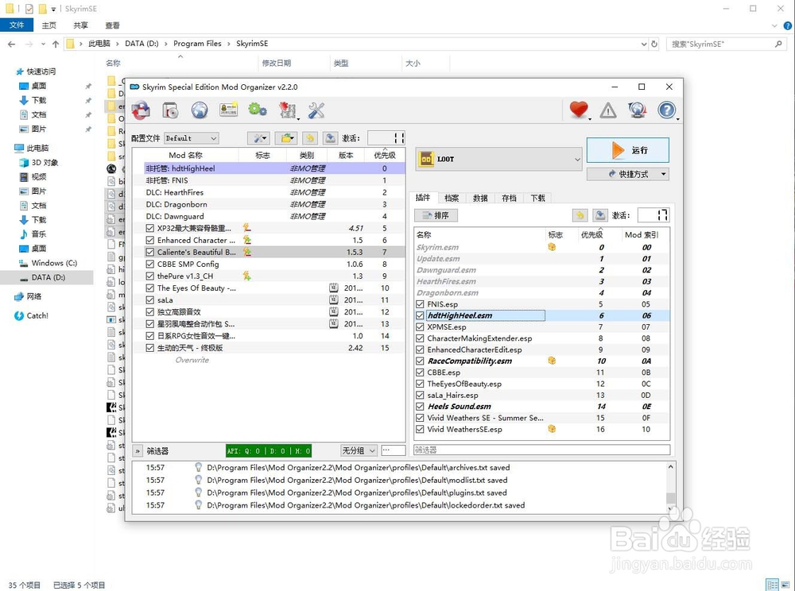
Task: Uncheck XP32 skeleton mod checkbox
Action: pos(150,228)
